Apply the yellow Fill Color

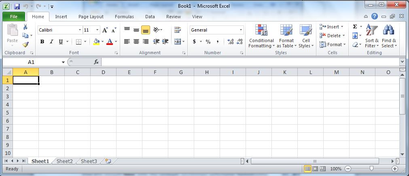pyautogui.click(x=96, y=41)
